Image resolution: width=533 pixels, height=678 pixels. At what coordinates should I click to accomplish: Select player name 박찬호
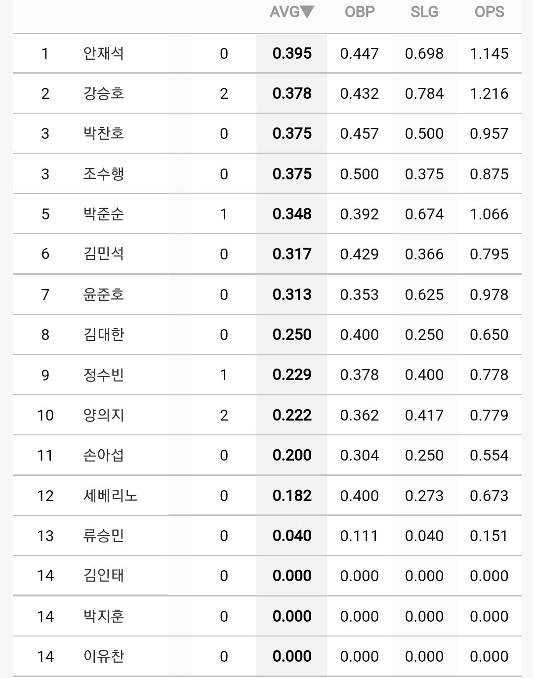pyautogui.click(x=103, y=133)
